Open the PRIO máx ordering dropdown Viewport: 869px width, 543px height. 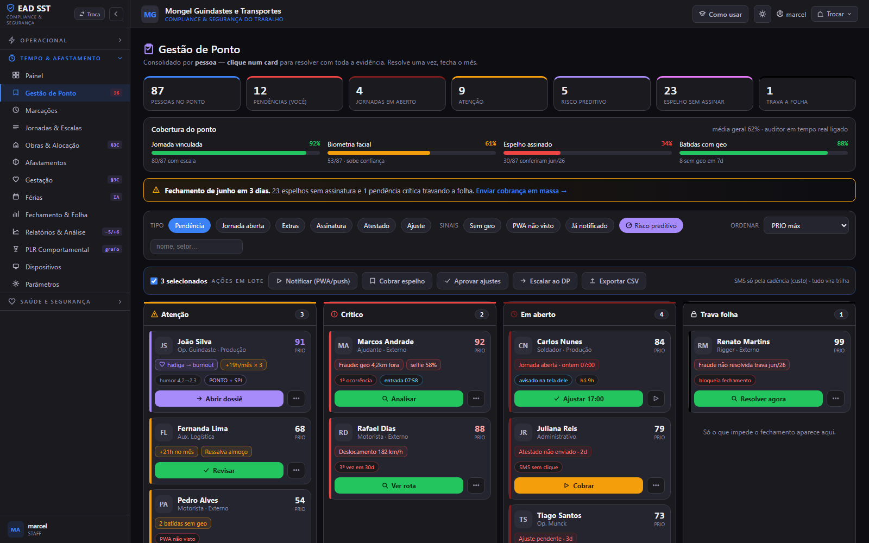[806, 225]
